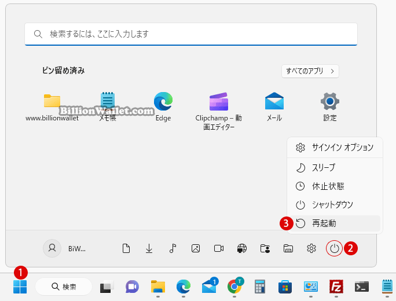
Task: Open the pinned Edge browser
Action: 163,107
